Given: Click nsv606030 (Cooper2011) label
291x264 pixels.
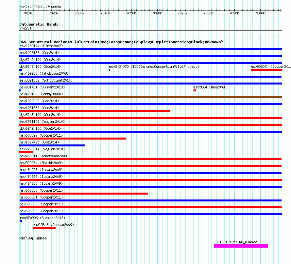Looking at the screenshot, I should (41, 190).
